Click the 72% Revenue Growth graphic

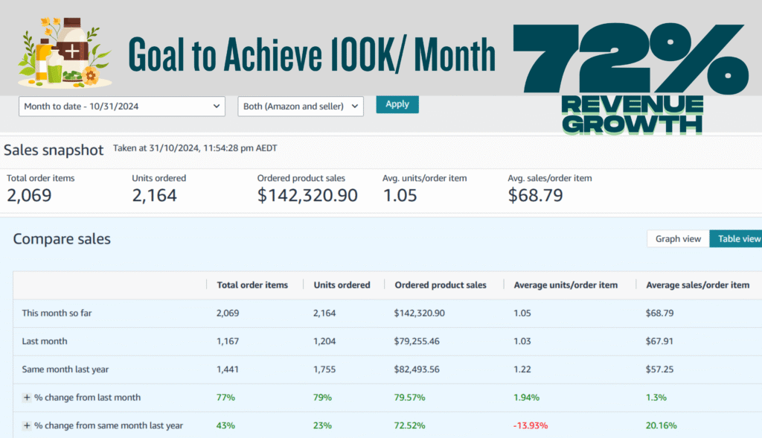point(630,77)
